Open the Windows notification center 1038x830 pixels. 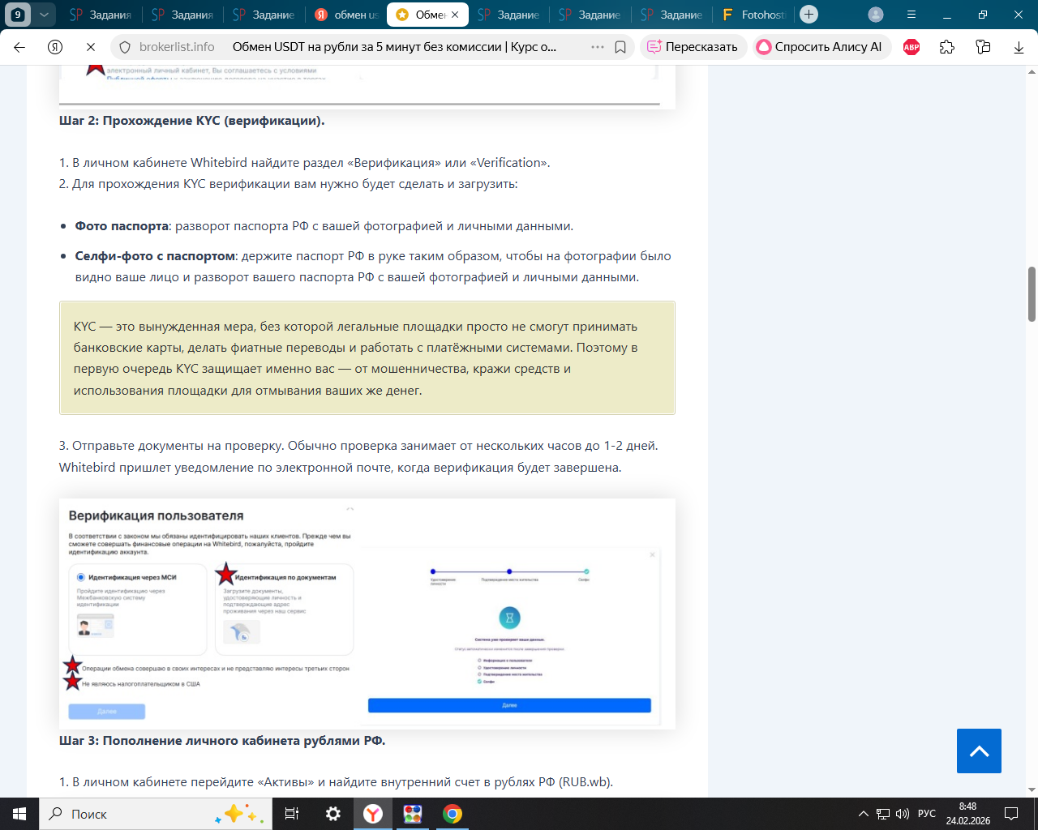pos(1011,814)
